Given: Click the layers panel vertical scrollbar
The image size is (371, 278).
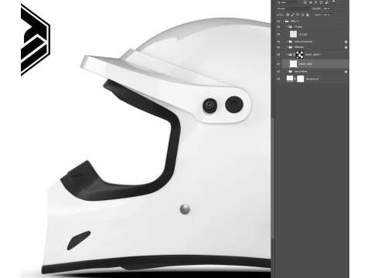Looking at the screenshot, I should coord(272,178).
